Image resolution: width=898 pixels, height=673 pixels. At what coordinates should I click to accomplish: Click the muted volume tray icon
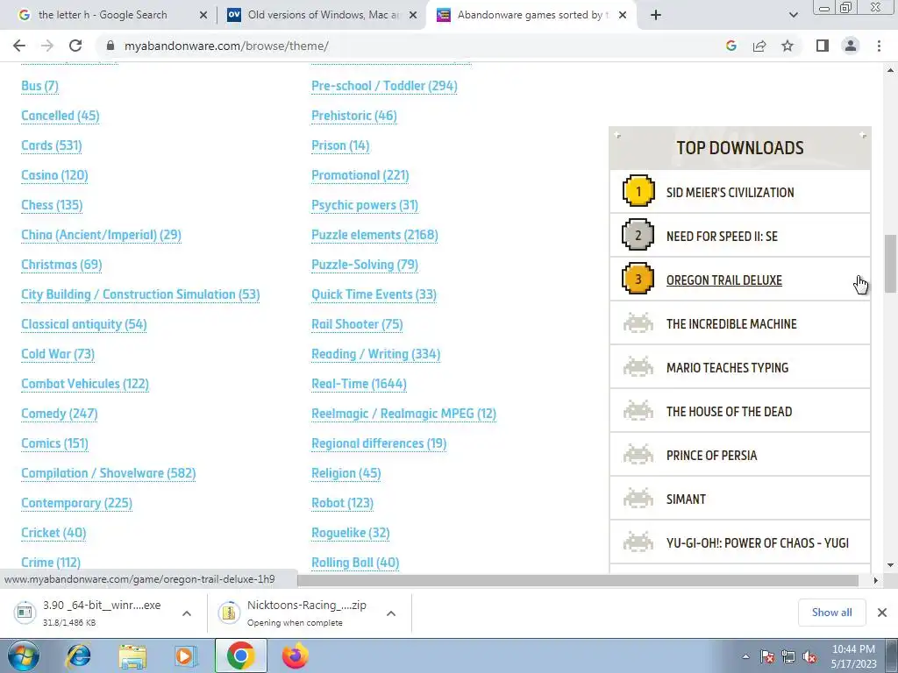click(809, 657)
